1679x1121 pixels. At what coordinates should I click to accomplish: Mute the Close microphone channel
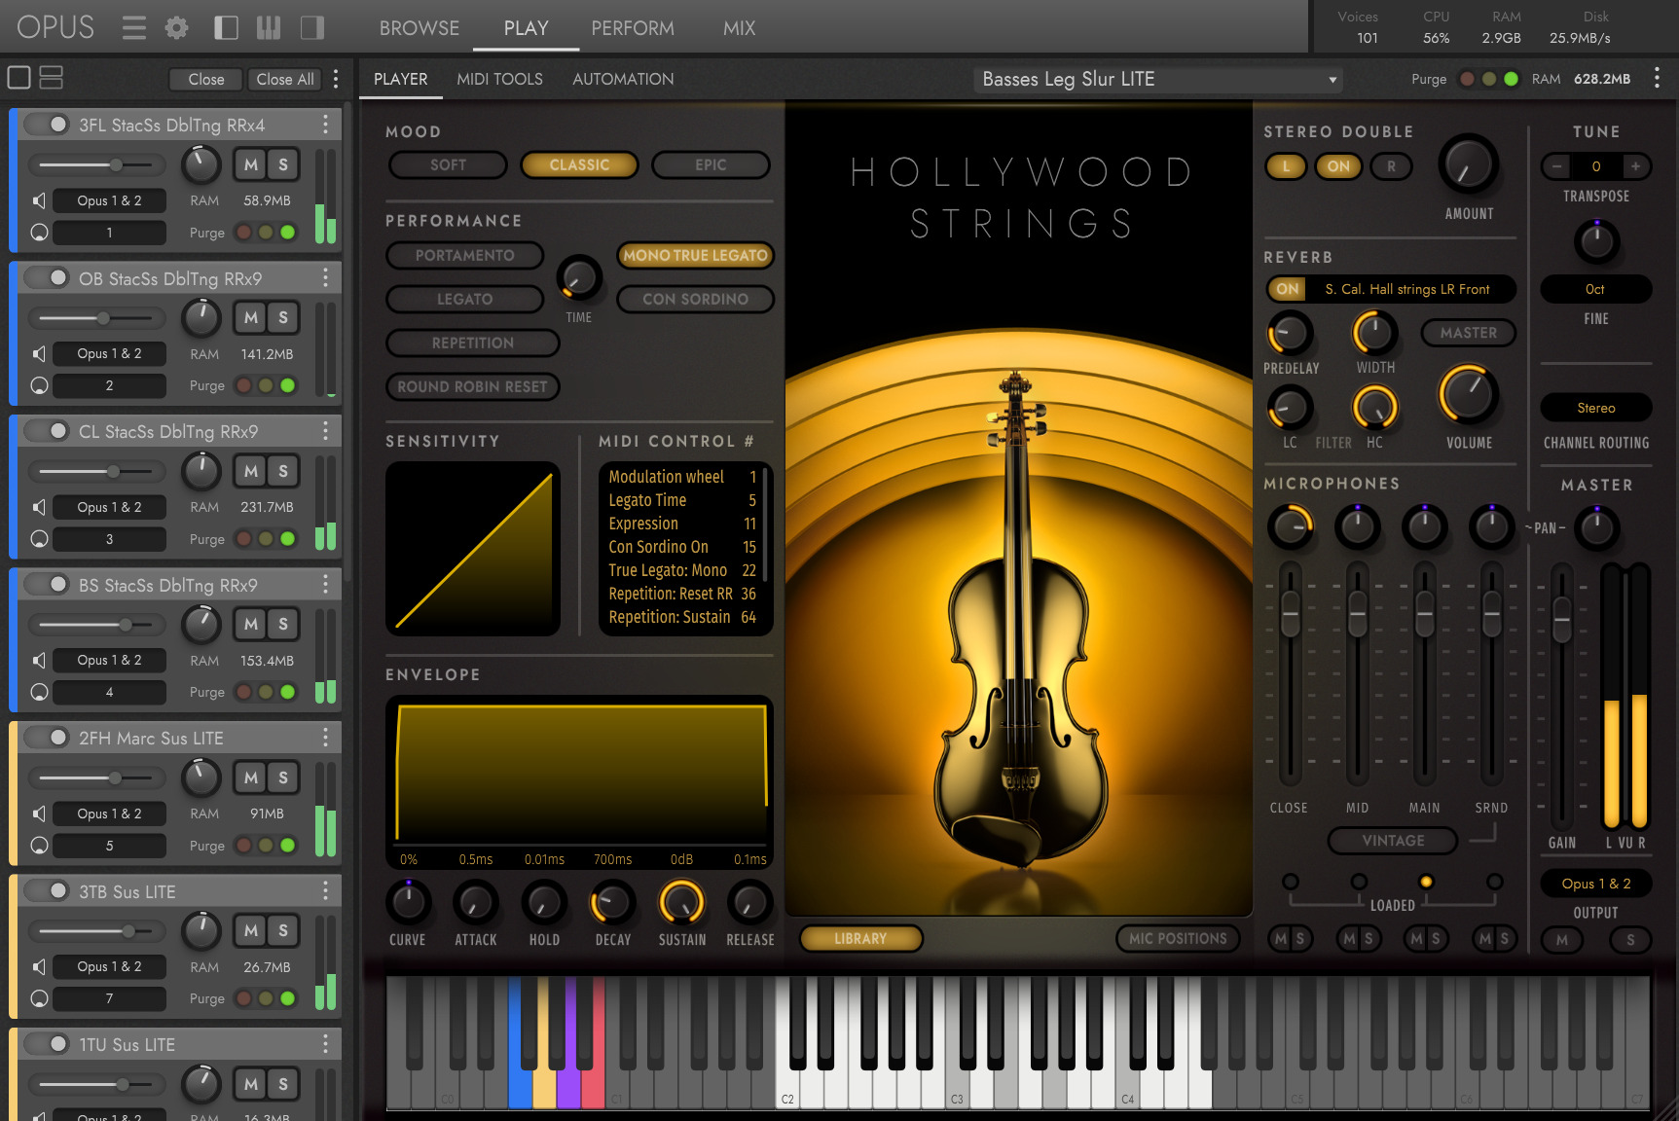tap(1280, 939)
